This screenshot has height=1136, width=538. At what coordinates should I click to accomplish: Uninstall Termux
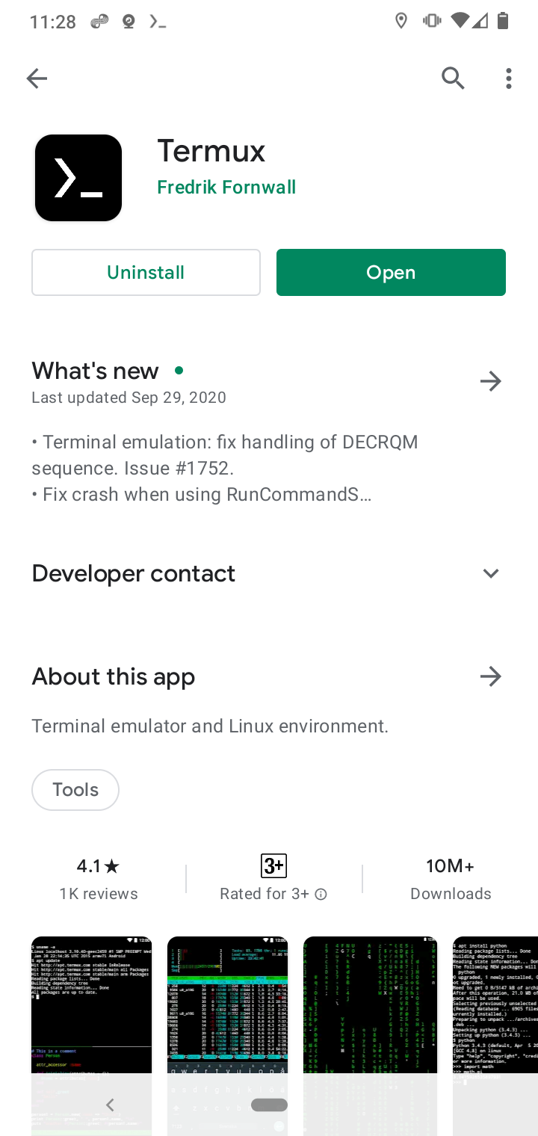(146, 272)
